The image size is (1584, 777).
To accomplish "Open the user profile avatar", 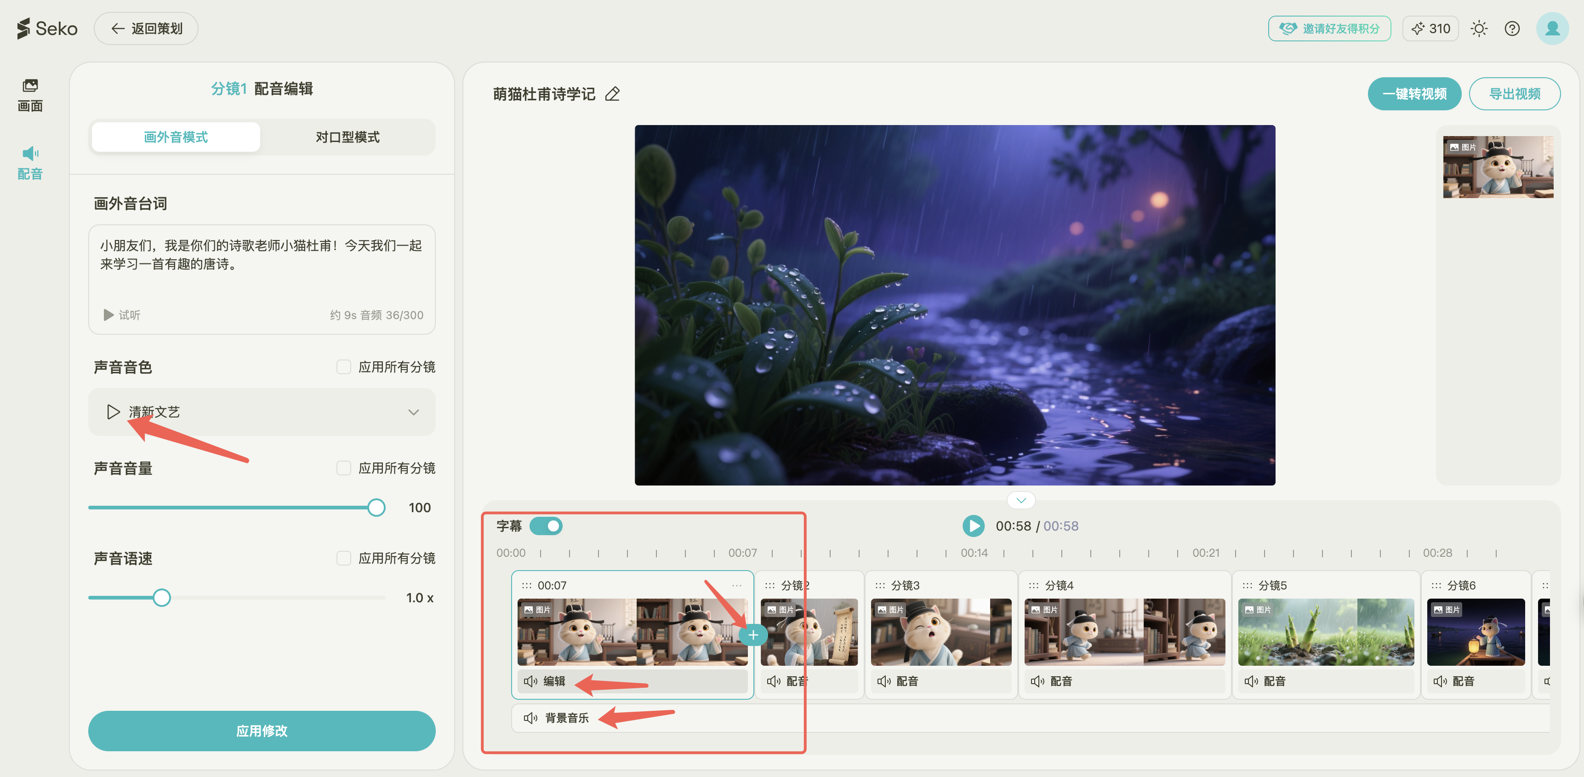I will point(1552,29).
